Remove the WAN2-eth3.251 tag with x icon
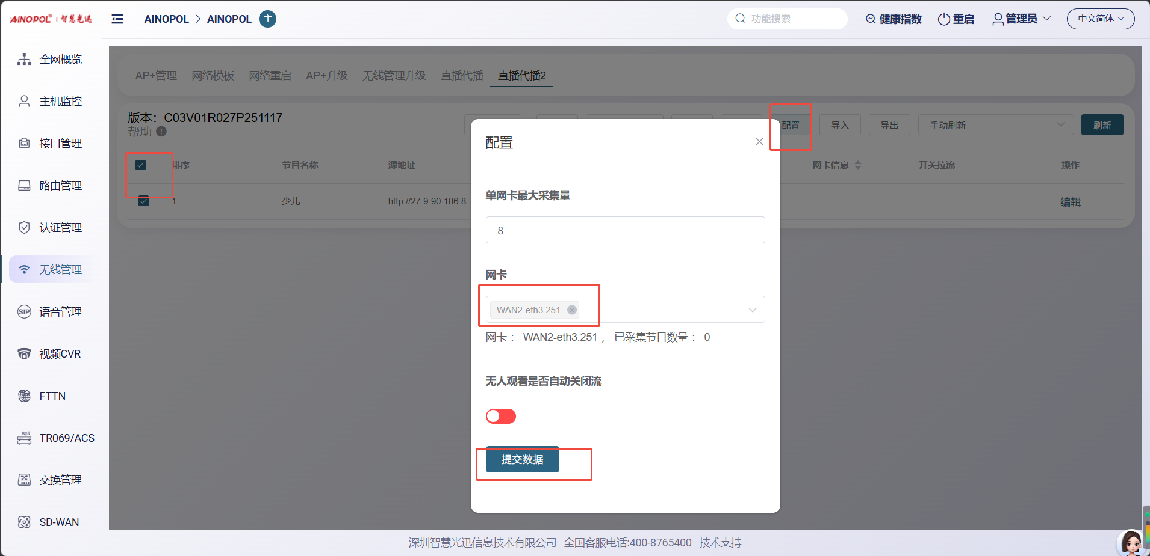The width and height of the screenshot is (1150, 556). pyautogui.click(x=572, y=310)
